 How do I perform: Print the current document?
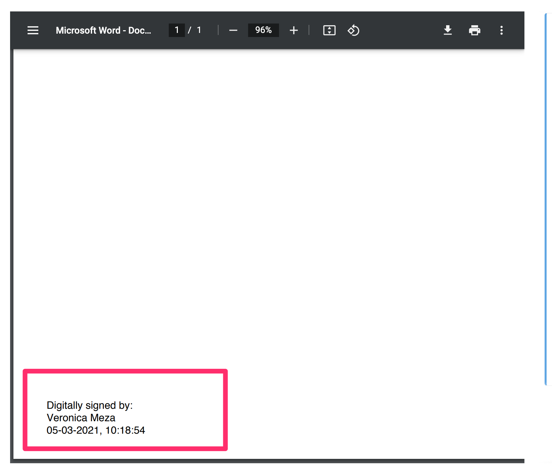click(x=474, y=30)
